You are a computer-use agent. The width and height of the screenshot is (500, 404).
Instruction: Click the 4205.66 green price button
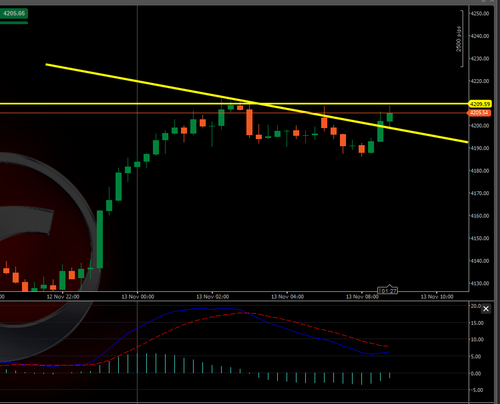(x=14, y=13)
